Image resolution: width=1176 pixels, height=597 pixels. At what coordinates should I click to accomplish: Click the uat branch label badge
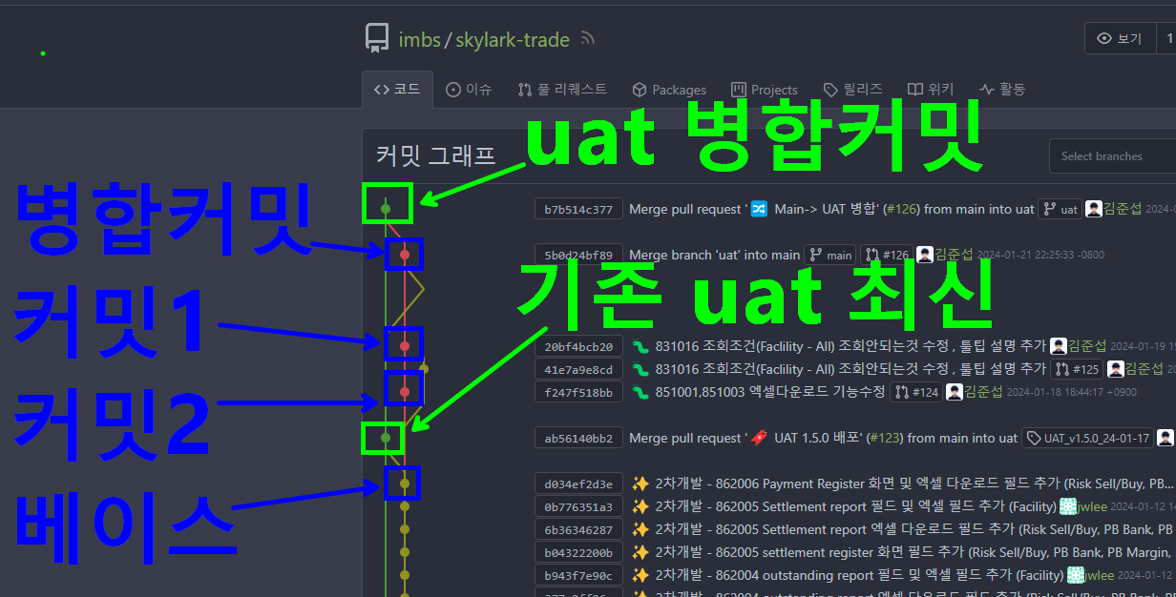click(x=1060, y=209)
